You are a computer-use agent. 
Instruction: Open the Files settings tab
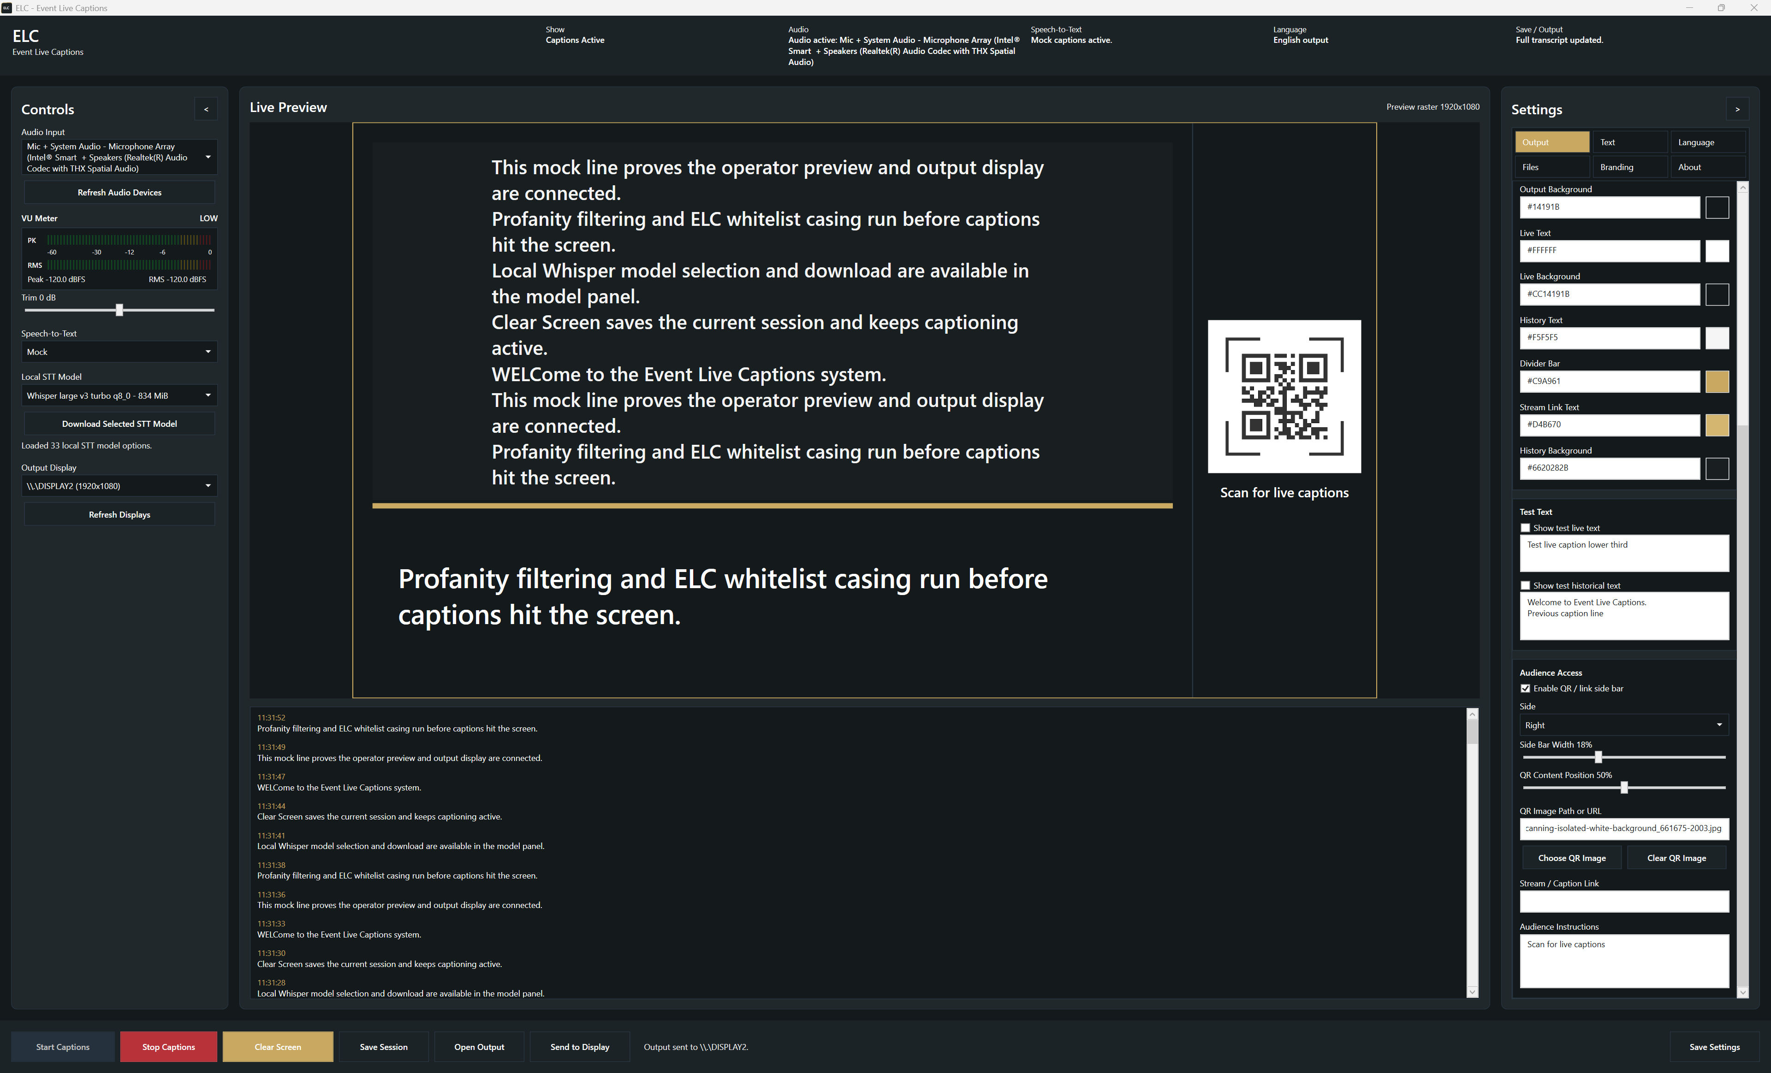1552,167
